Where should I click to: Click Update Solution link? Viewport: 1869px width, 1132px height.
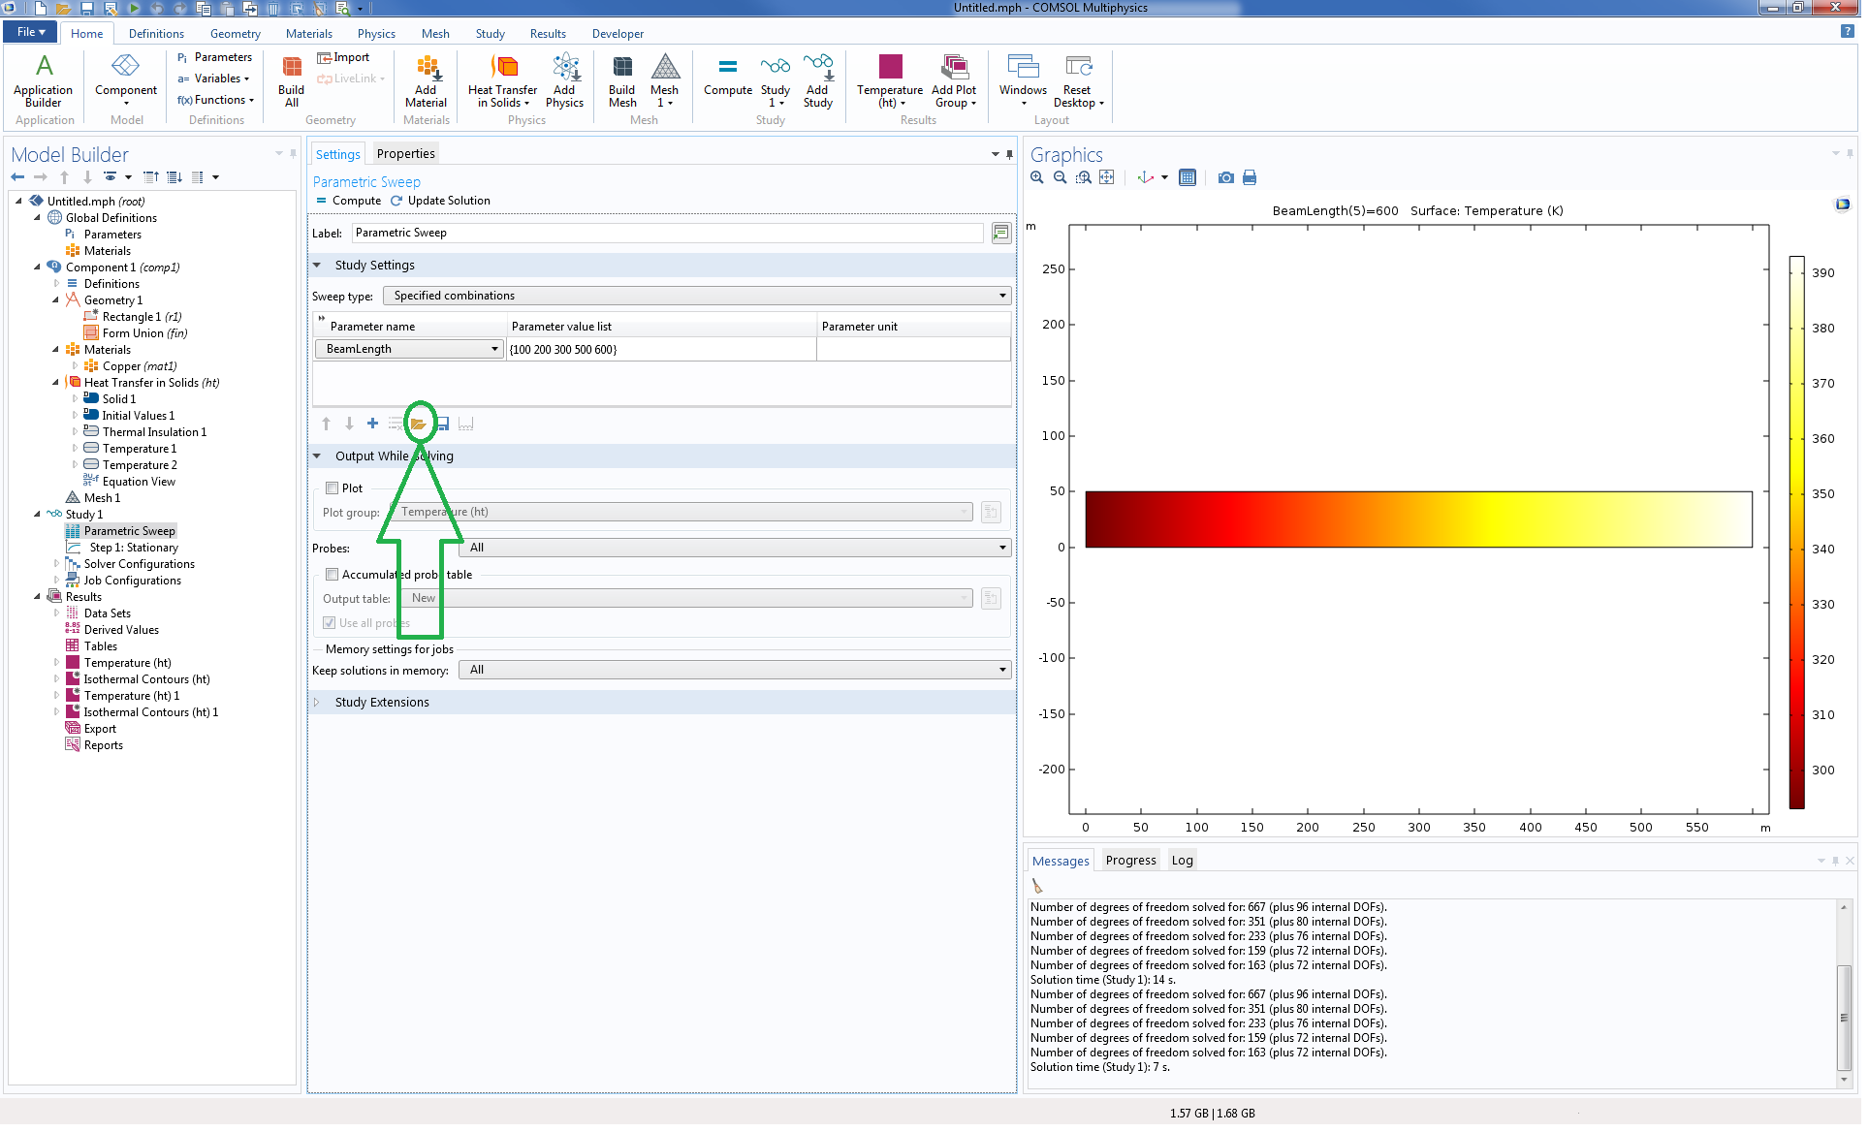[x=441, y=201]
